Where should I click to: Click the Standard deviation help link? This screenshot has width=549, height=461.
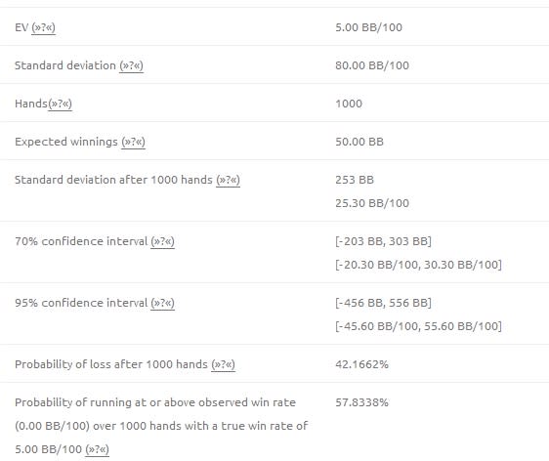(x=131, y=65)
